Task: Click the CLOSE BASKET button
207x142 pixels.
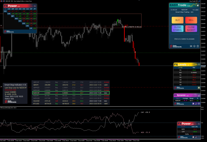Action: click(191, 29)
